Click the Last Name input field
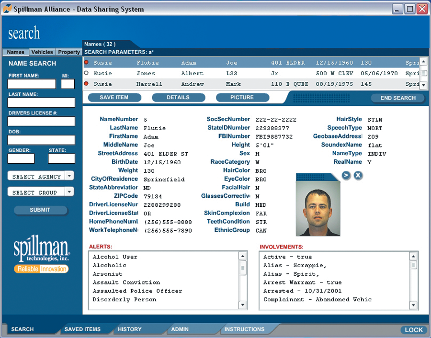The width and height of the screenshot is (431, 338). pyautogui.click(x=41, y=103)
